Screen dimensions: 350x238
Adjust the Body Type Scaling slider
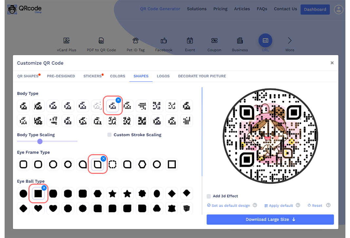(x=40, y=141)
